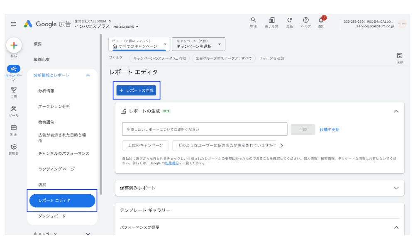Click the 更新 refresh icon

(x=289, y=20)
